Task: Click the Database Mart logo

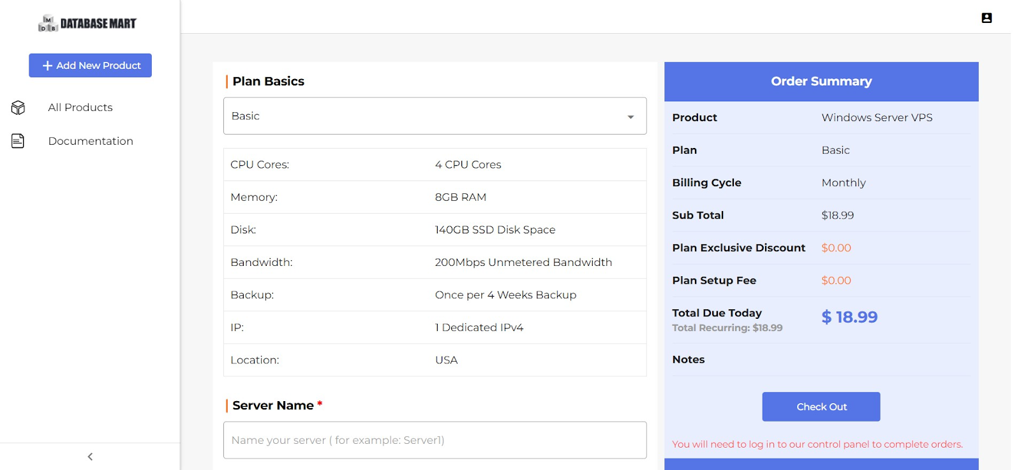Action: point(87,24)
